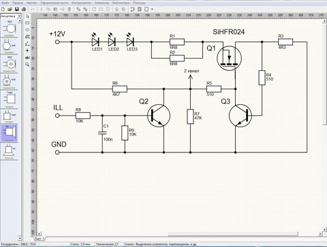Viewport: 327px width, 247px height.
Task: Select the highlighted loudspeaker library component
Action: point(10,133)
